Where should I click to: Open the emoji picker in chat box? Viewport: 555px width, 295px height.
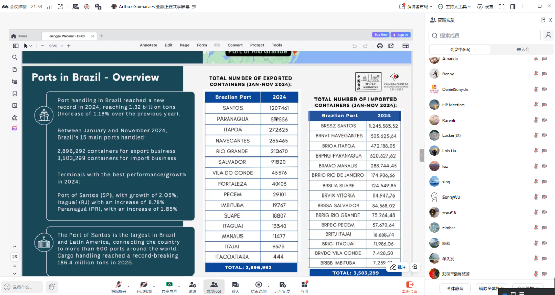(7, 287)
